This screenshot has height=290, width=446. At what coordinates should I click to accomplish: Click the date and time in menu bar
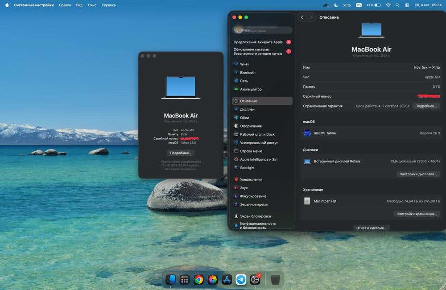click(428, 5)
